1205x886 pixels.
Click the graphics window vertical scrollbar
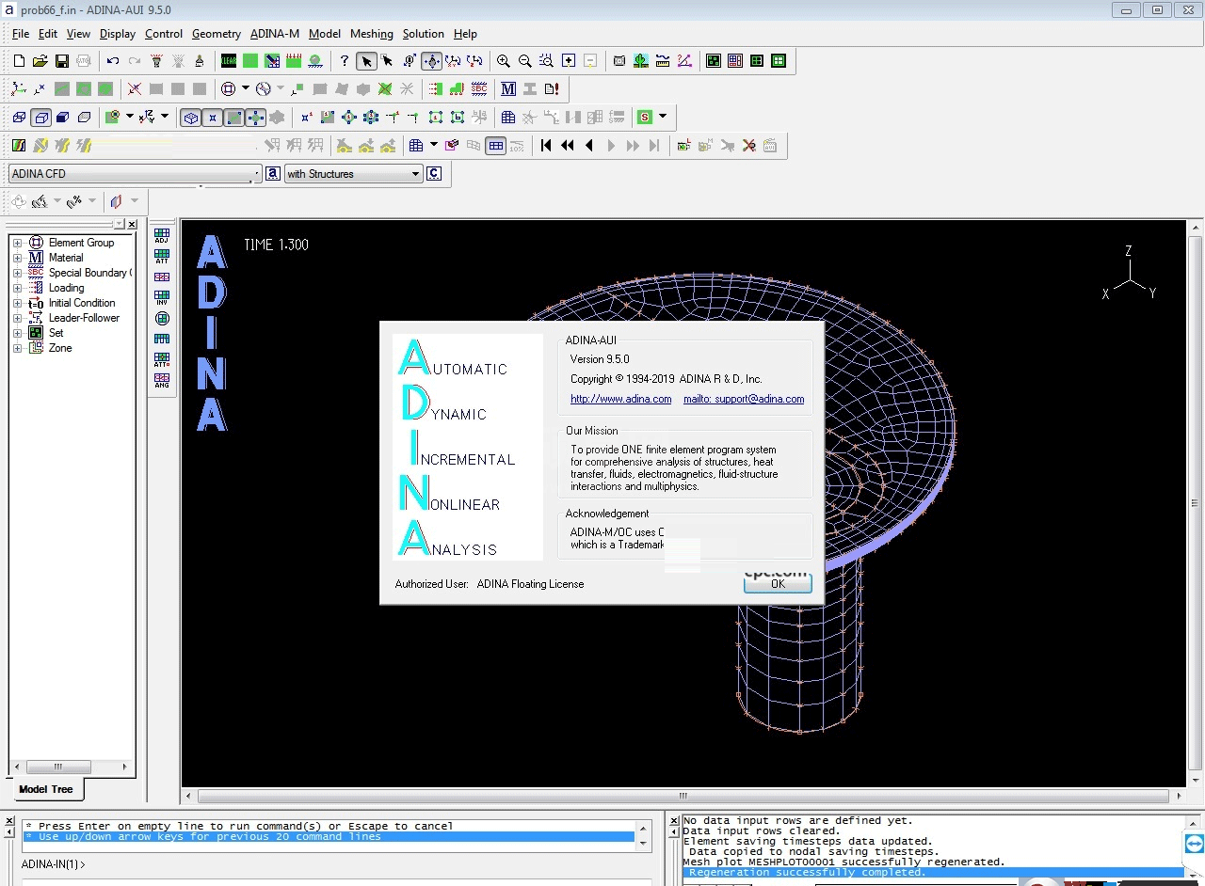coord(1195,503)
